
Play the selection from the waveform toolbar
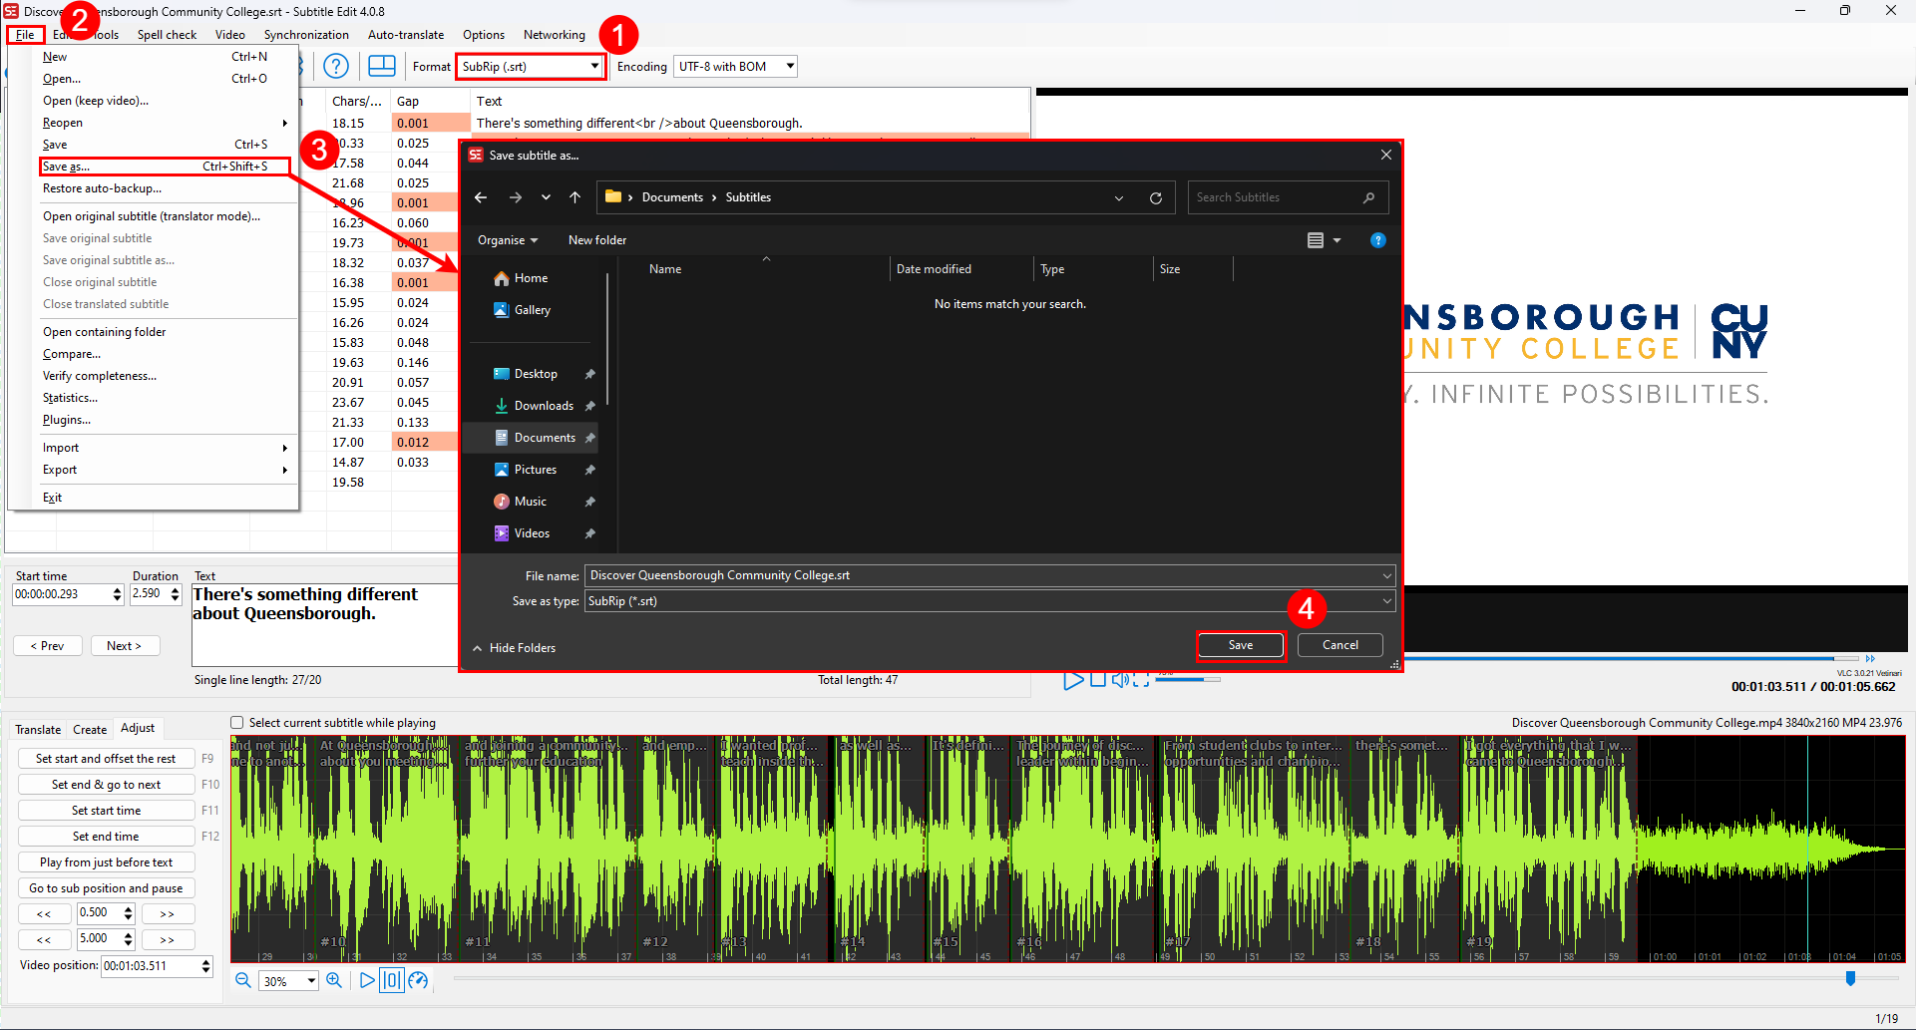pyautogui.click(x=366, y=980)
